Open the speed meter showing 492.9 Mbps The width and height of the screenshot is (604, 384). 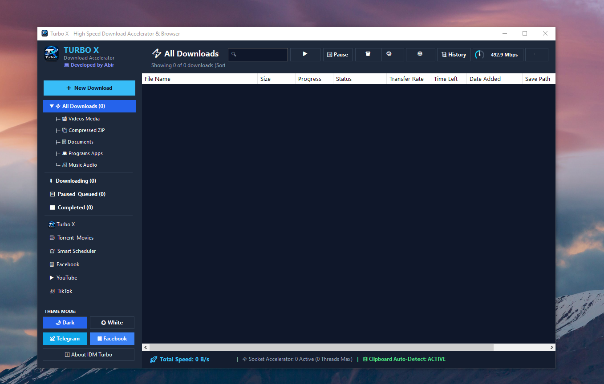pyautogui.click(x=498, y=55)
